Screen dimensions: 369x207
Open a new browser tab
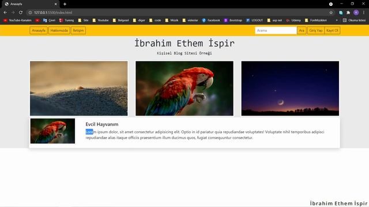coord(65,4)
